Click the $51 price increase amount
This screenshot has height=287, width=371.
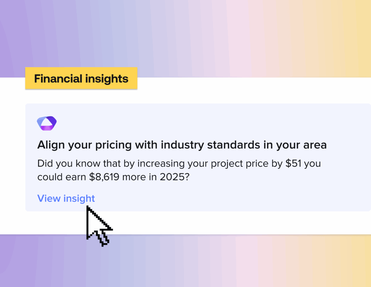coord(293,163)
